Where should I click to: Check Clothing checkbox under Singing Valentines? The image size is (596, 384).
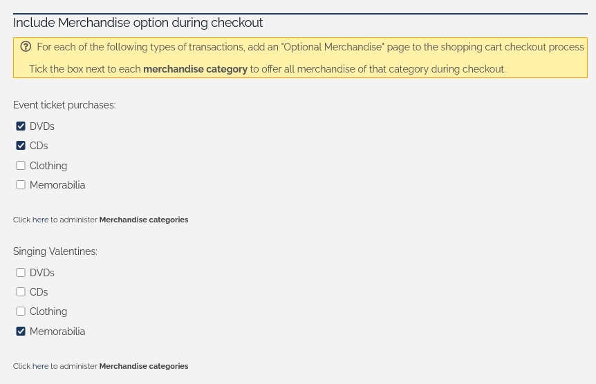21,311
